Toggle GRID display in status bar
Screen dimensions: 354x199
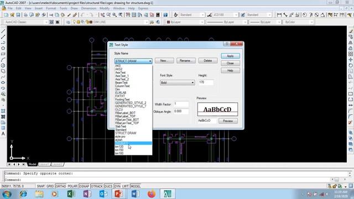click(x=50, y=186)
